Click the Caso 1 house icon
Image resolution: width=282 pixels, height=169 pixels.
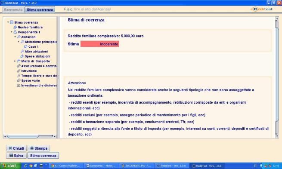26,46
